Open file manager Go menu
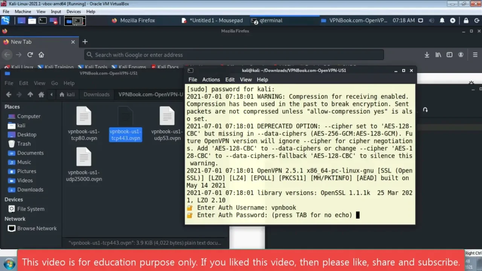 pos(55,83)
